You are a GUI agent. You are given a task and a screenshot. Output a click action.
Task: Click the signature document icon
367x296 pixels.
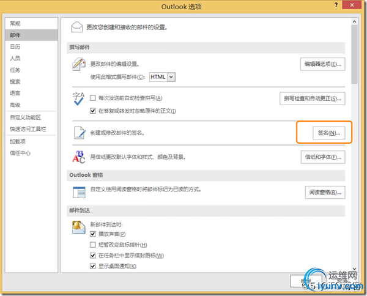[80, 133]
